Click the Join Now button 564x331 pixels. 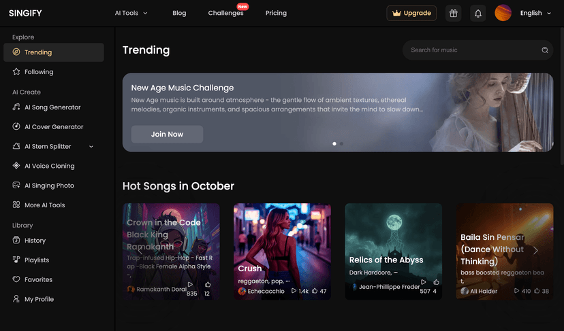pyautogui.click(x=167, y=134)
